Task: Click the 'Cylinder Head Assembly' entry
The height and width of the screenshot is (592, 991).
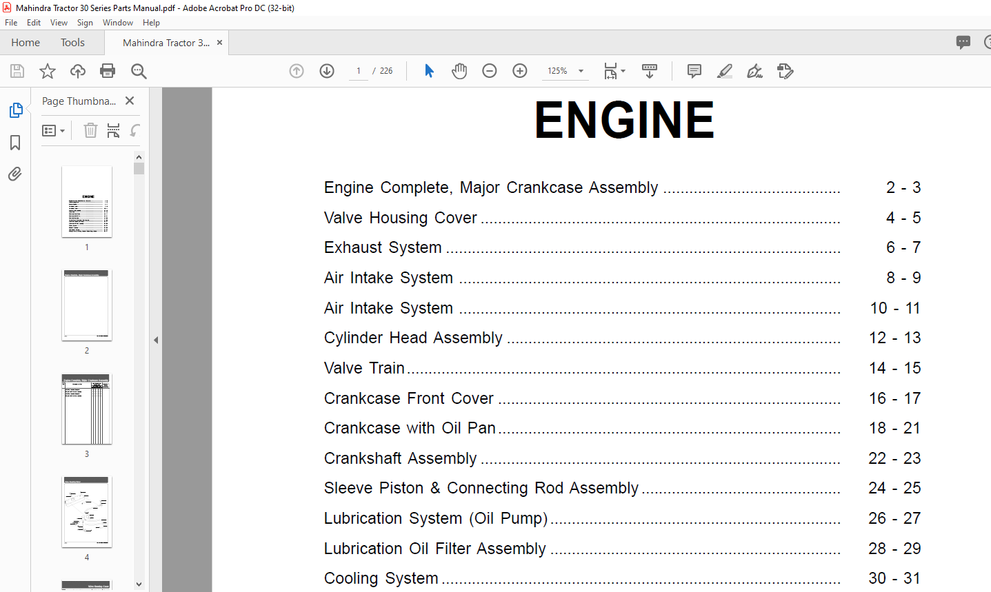Action: [x=413, y=338]
